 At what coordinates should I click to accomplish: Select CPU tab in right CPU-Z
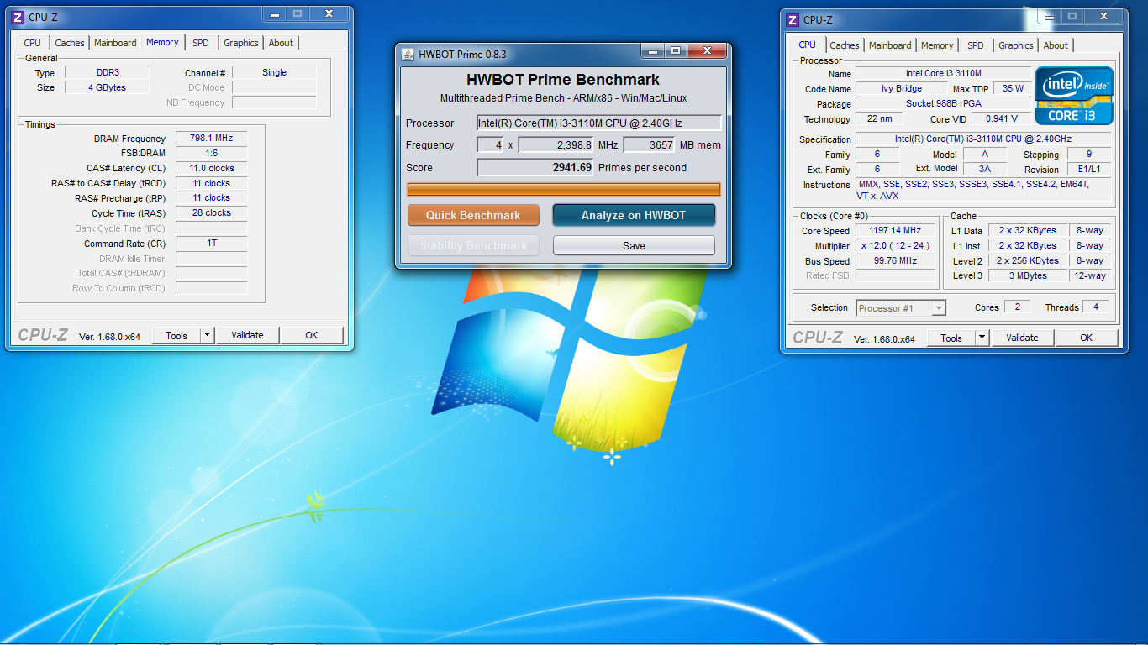point(807,45)
